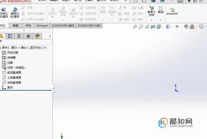This screenshot has height=139, width=207.
Task: Click the Shell (抽壳) tool
Action: (x=124, y=19)
